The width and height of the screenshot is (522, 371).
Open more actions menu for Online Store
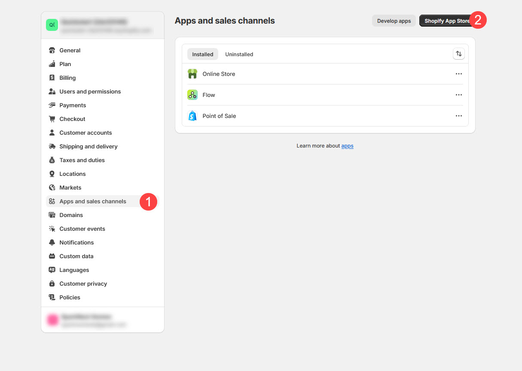click(x=458, y=74)
